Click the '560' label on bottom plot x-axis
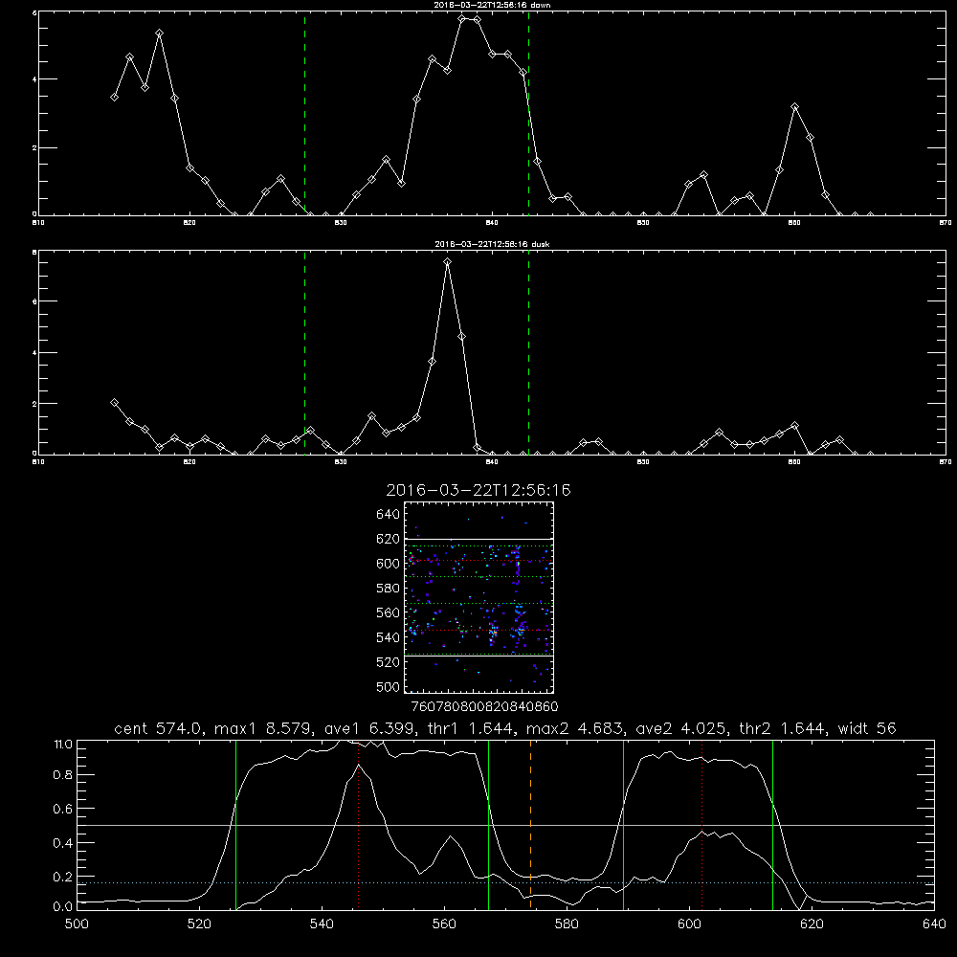 coord(444,924)
